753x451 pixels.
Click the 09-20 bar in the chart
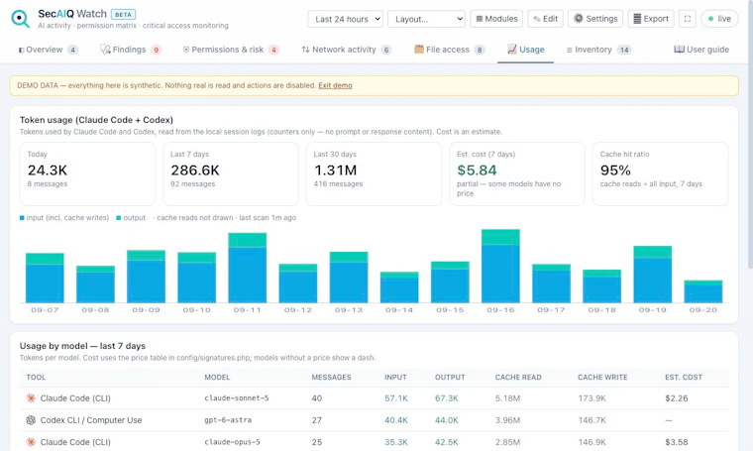click(703, 291)
